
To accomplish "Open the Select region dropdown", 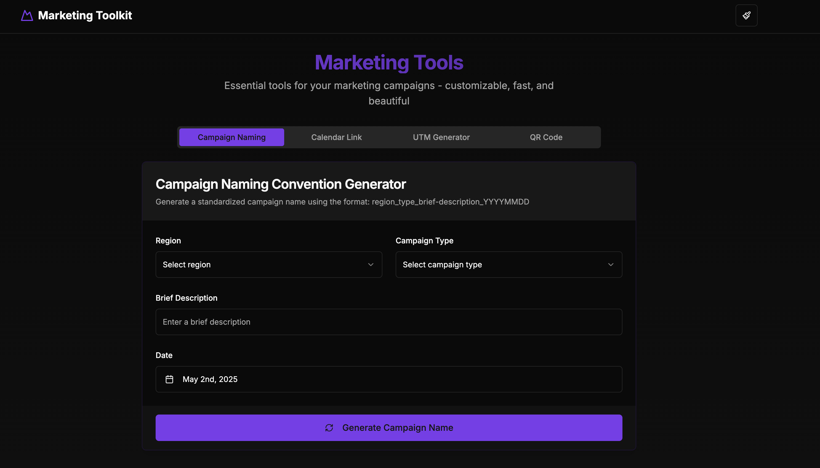I will (x=269, y=264).
